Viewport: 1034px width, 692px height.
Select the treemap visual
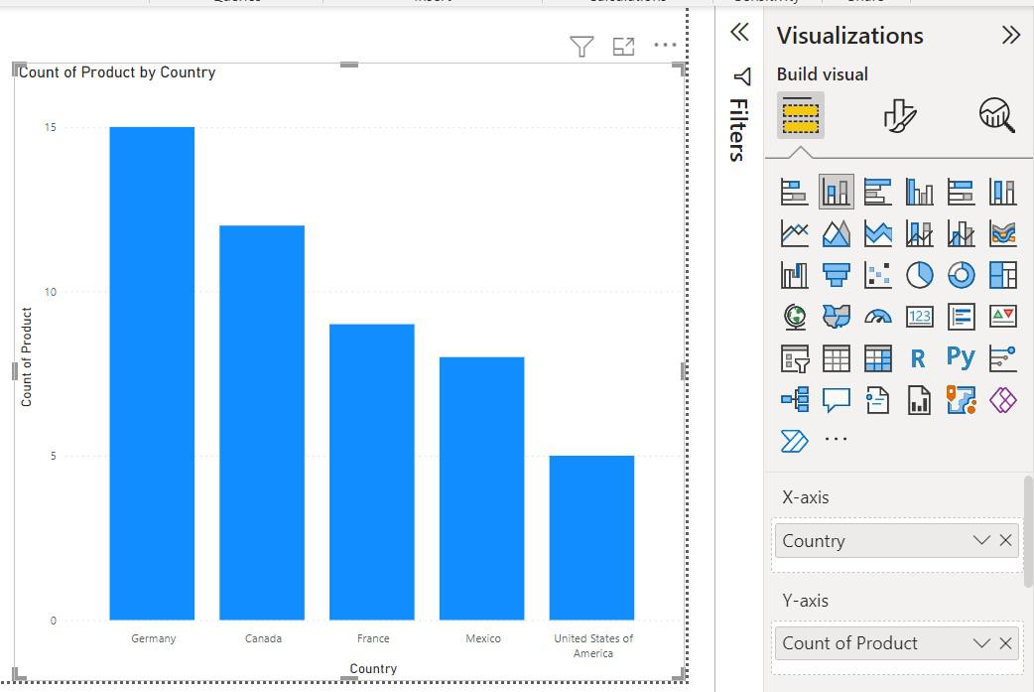(x=1001, y=274)
